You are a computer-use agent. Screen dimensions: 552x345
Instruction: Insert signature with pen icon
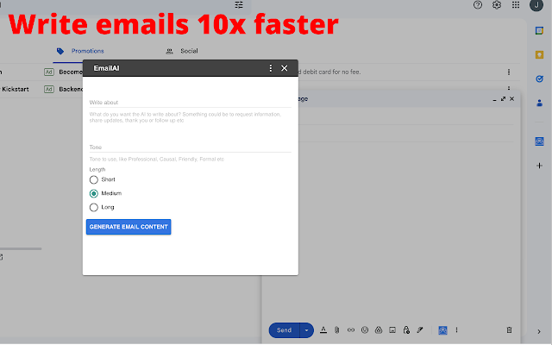pyautogui.click(x=420, y=329)
